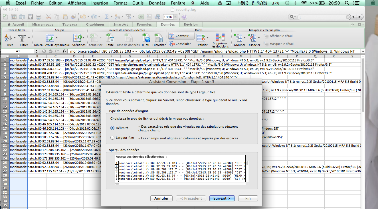Select the Largeur fixe radio option
Viewport: 378px width, 209px height.
tap(112, 138)
